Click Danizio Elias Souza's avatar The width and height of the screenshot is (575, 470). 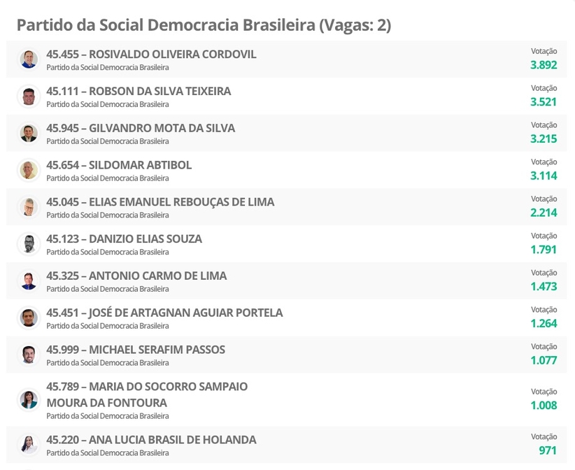(29, 244)
